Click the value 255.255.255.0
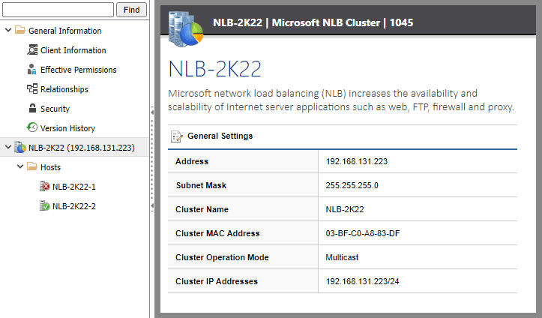This screenshot has width=542, height=318. tap(352, 185)
